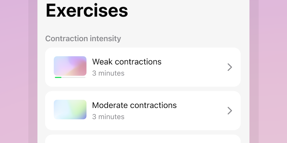Open the Weak contractions gradient thumbnail

tap(70, 66)
